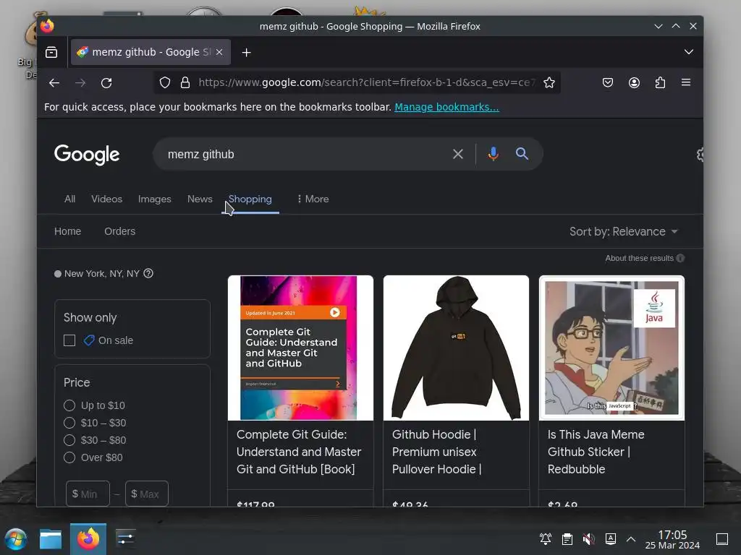The image size is (741, 555).
Task: Click the site security padlock icon
Action: (x=185, y=82)
